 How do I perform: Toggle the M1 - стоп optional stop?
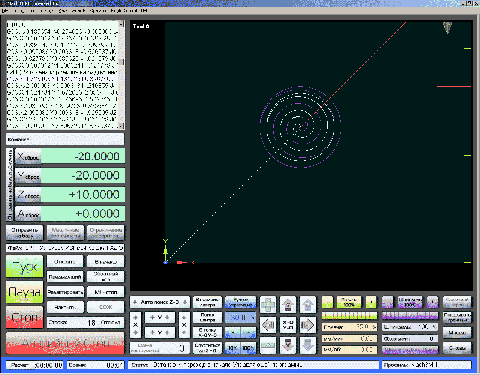click(x=106, y=292)
